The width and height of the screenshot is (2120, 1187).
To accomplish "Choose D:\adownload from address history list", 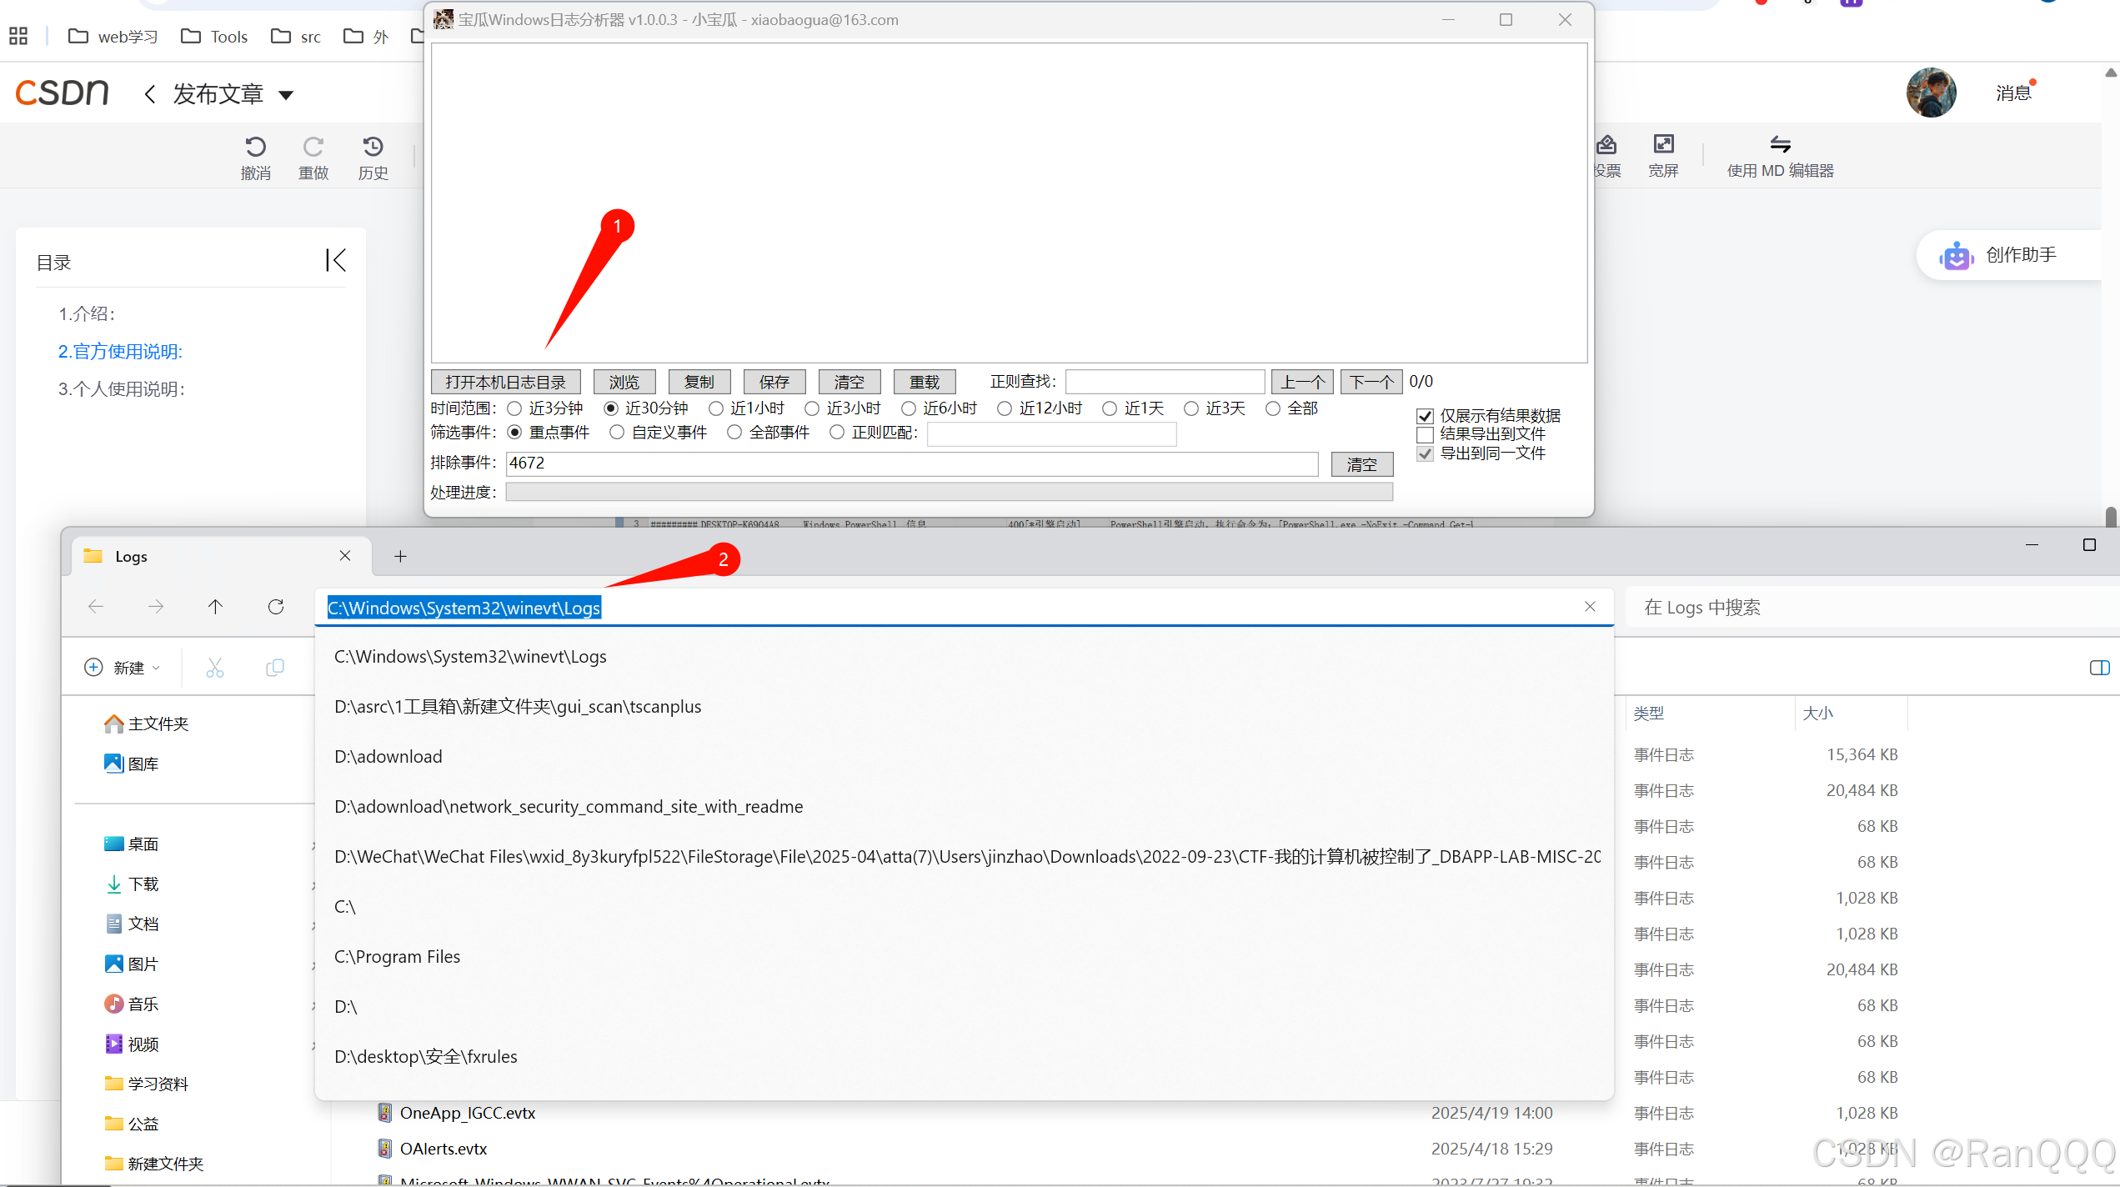I will coord(388,757).
